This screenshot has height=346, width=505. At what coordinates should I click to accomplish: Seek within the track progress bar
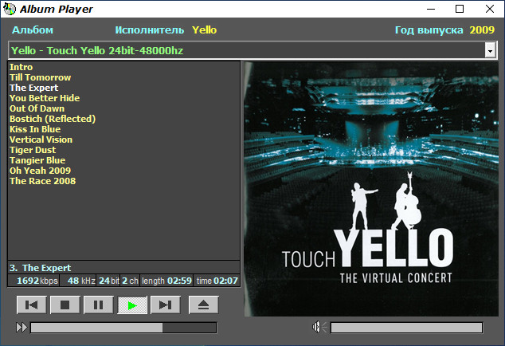coord(123,328)
